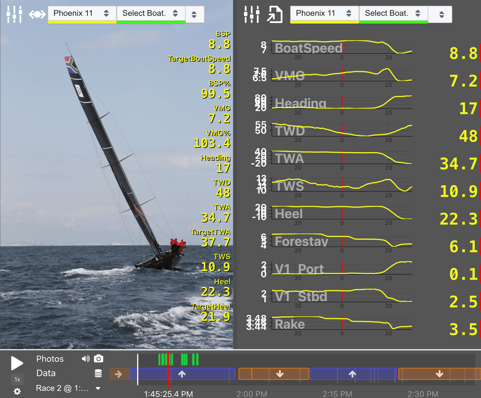
Task: Open the left panel display settings sliders icon
Action: click(x=15, y=13)
